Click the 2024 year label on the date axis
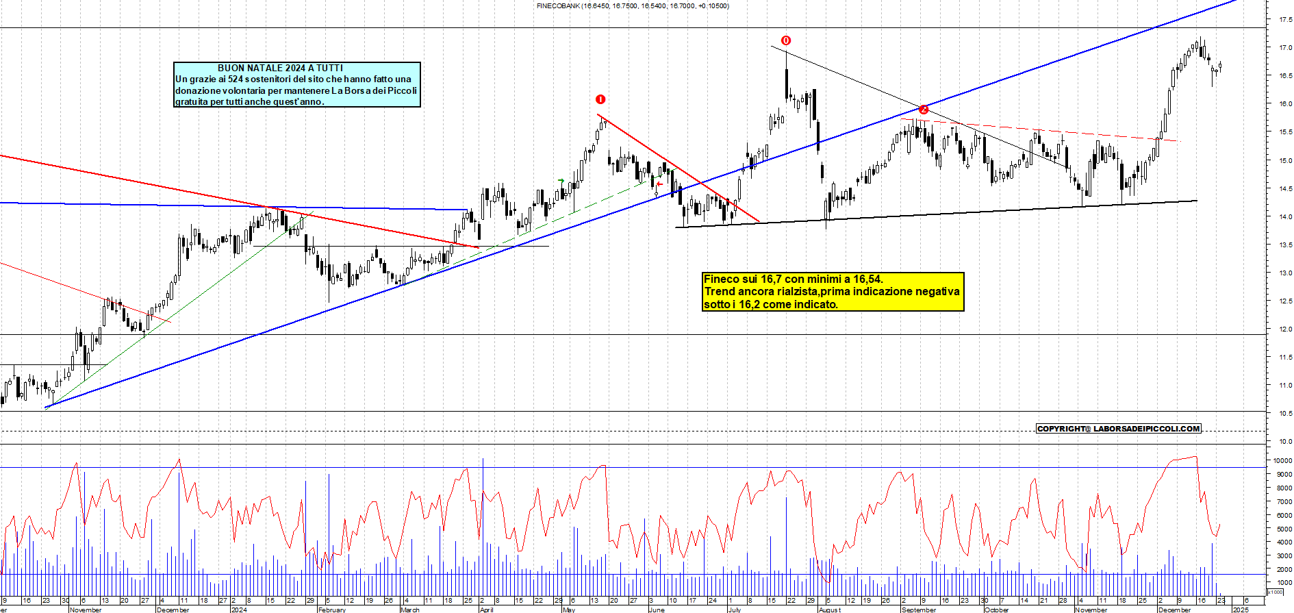 (239, 610)
